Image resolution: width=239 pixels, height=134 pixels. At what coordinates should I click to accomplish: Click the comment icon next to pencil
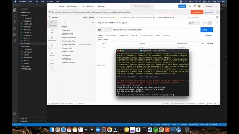(210, 23)
